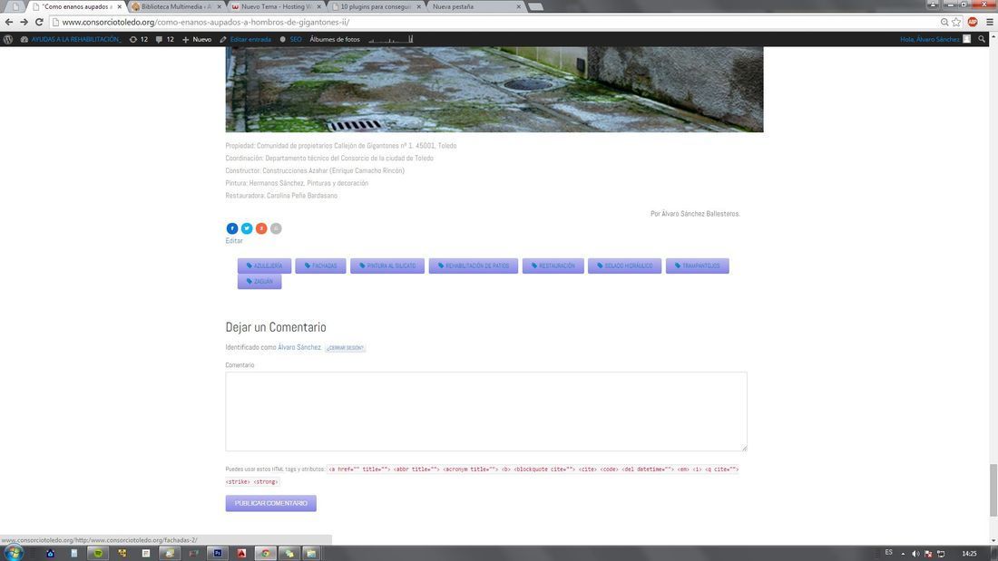Switch to Nuevo Tema - Hosting tab

click(276, 6)
